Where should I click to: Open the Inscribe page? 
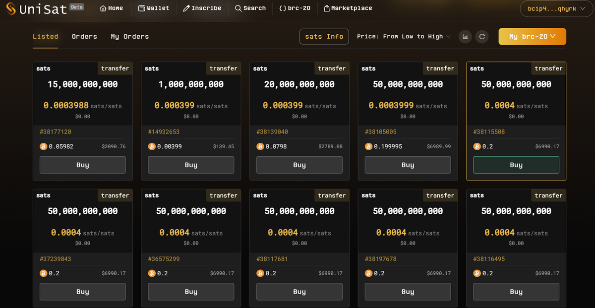pos(202,8)
